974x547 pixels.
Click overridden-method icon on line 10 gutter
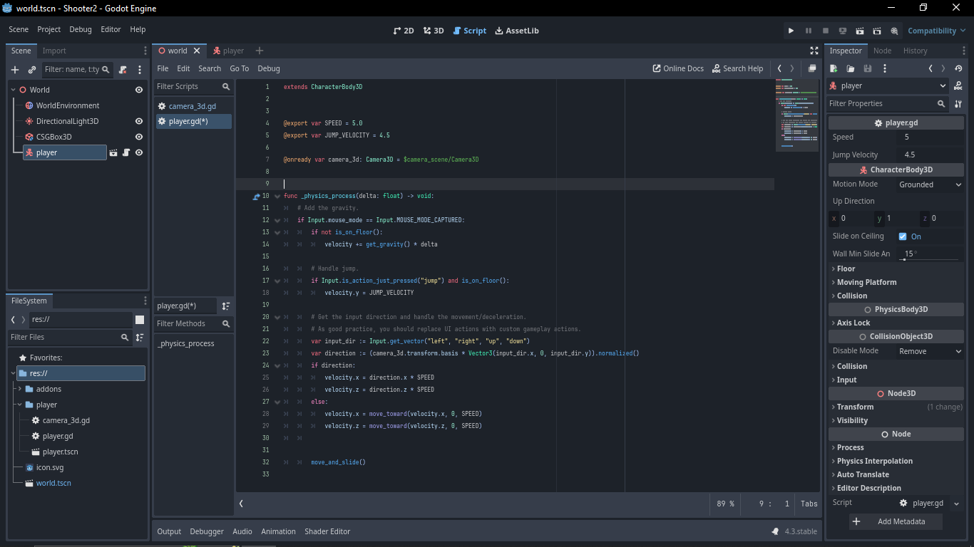257,196
